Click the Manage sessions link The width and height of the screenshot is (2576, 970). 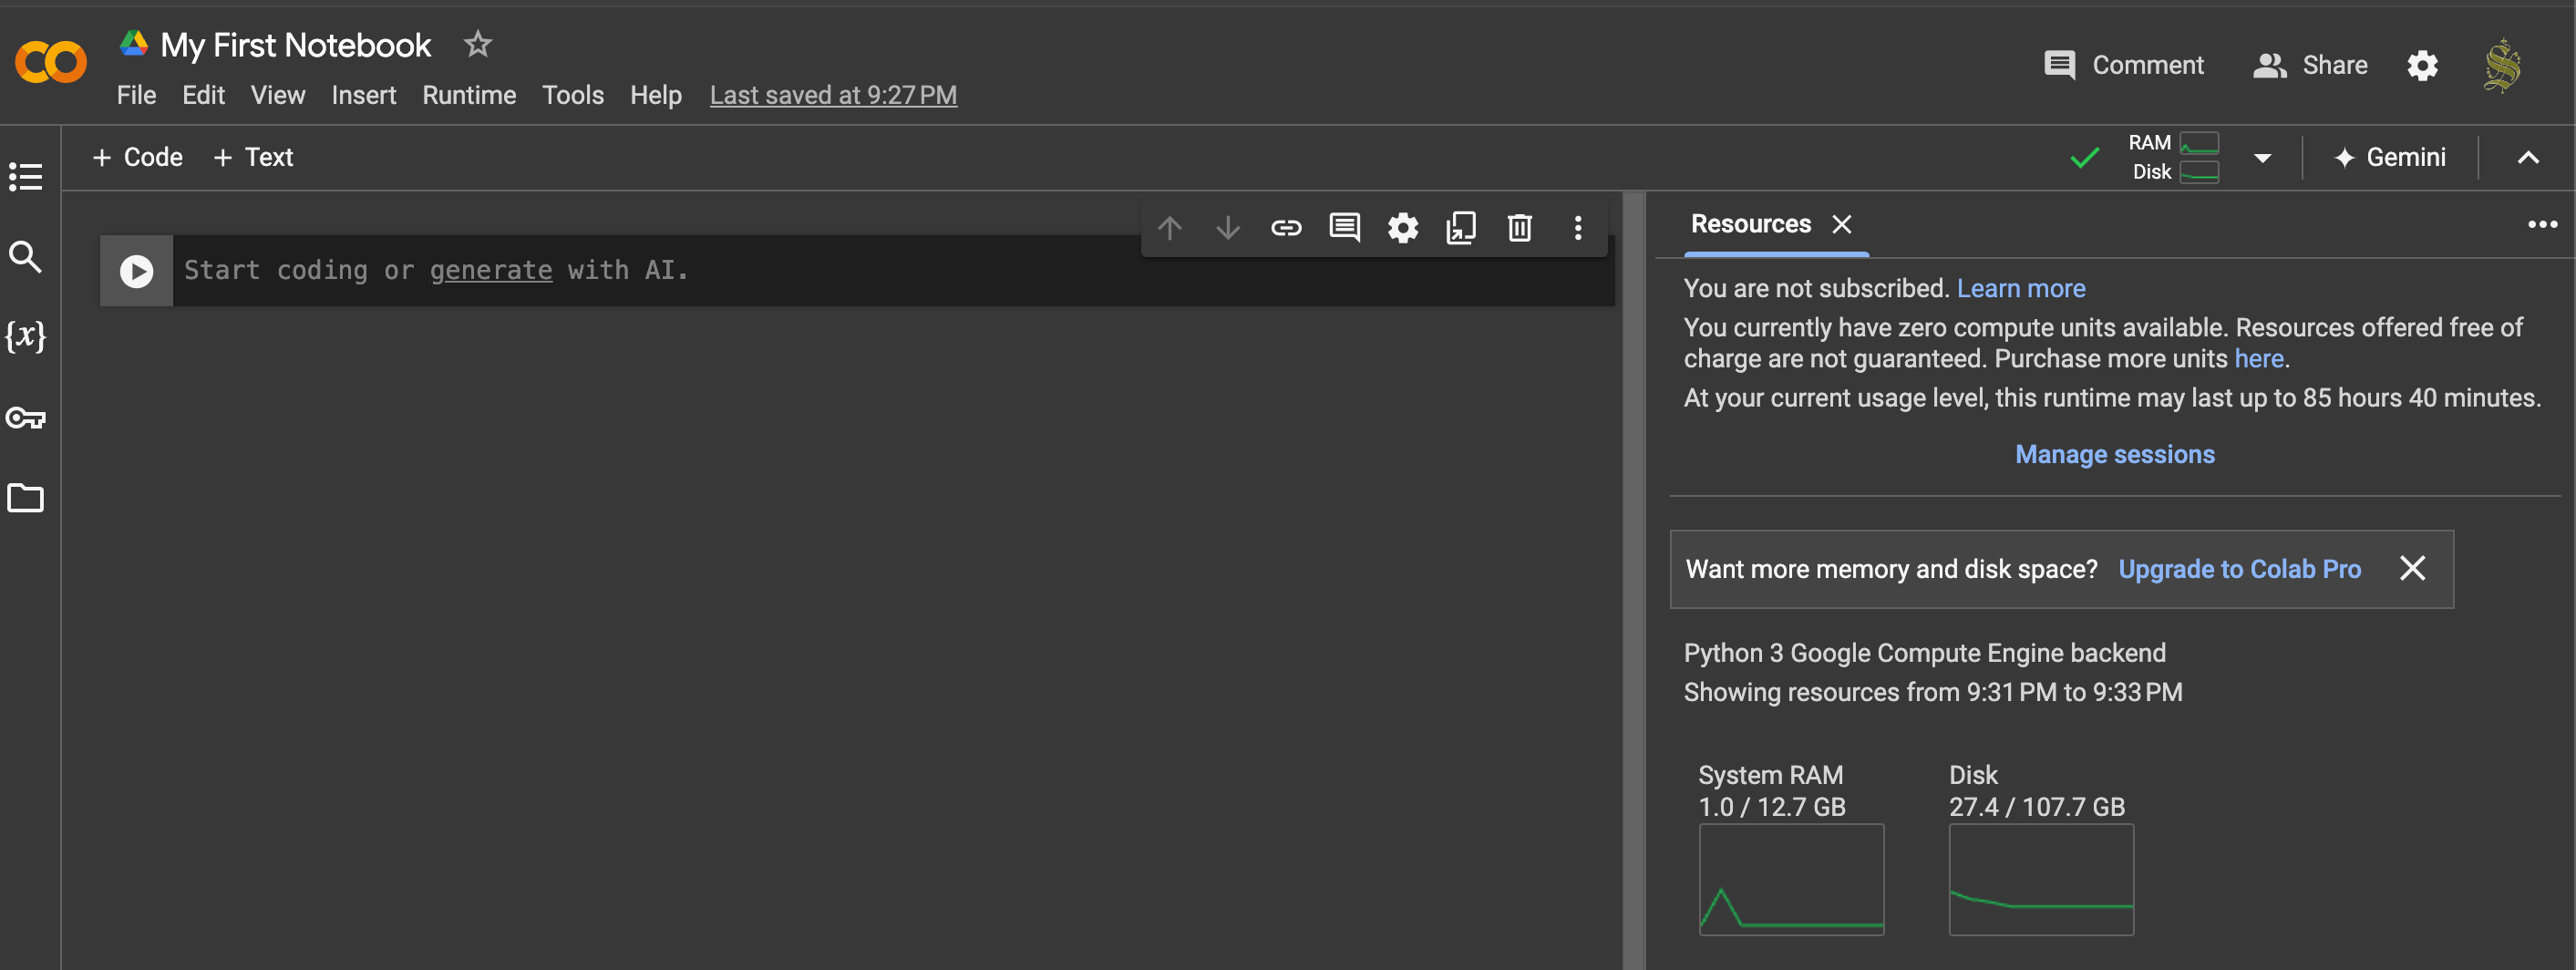coord(2114,454)
